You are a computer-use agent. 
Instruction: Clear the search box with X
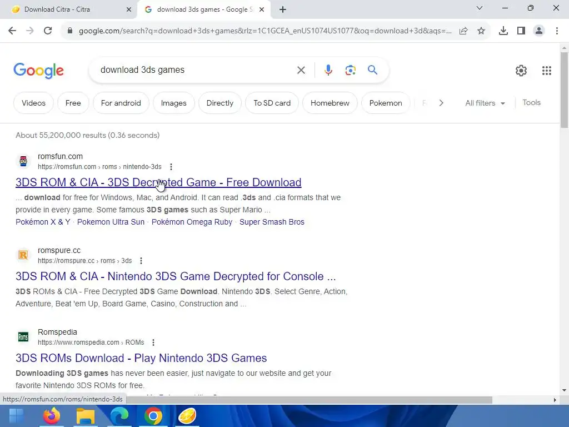[x=301, y=70]
